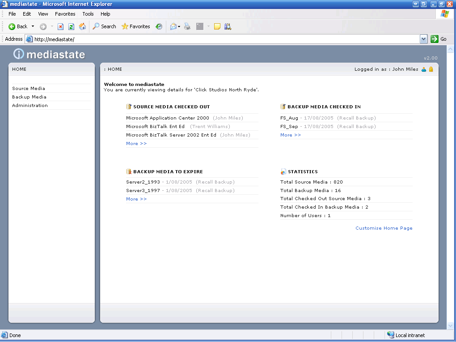Viewport: 456px width, 342px height.
Task: Click the address field showing http://mediastate/
Action: click(223, 39)
